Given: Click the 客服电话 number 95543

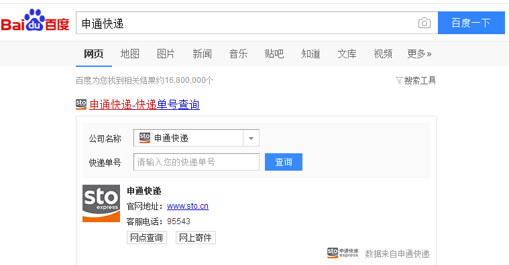Looking at the screenshot, I should click(x=178, y=222).
